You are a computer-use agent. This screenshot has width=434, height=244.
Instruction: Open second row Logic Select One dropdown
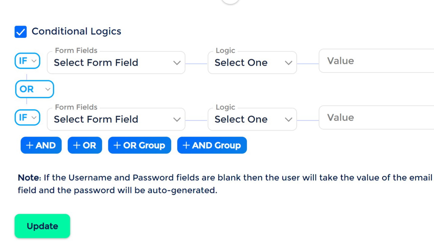coord(252,119)
